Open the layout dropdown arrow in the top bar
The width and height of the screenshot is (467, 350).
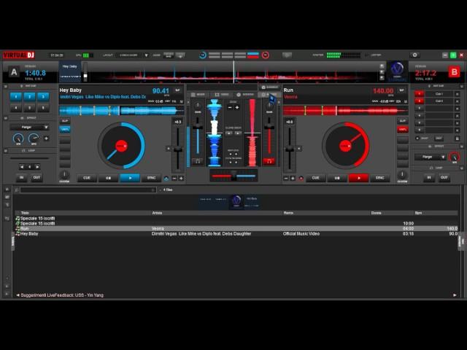146,55
